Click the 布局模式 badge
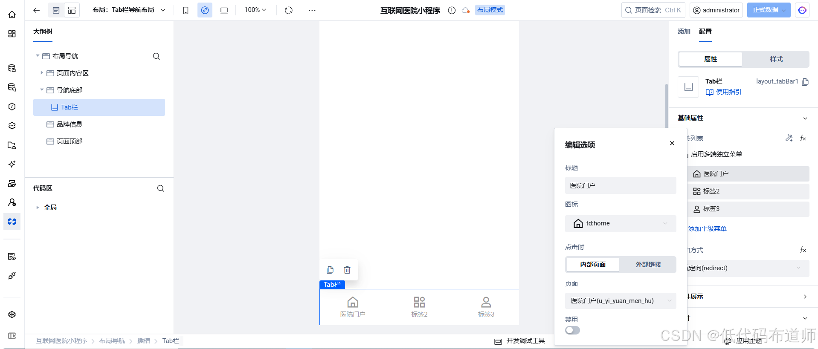Image resolution: width=818 pixels, height=349 pixels. [x=490, y=10]
